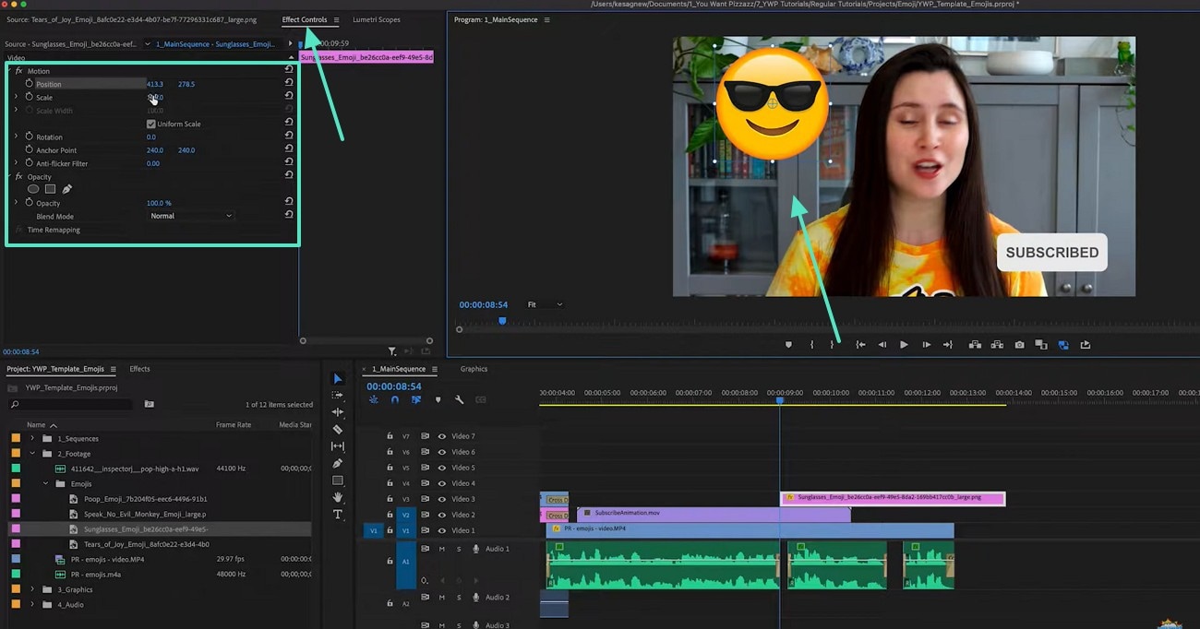
Task: Select the Razor tool in the toolbar
Action: (x=338, y=430)
